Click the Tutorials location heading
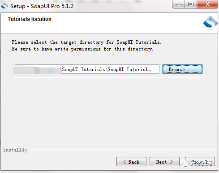The width and height of the screenshot is (219, 173). (30, 19)
